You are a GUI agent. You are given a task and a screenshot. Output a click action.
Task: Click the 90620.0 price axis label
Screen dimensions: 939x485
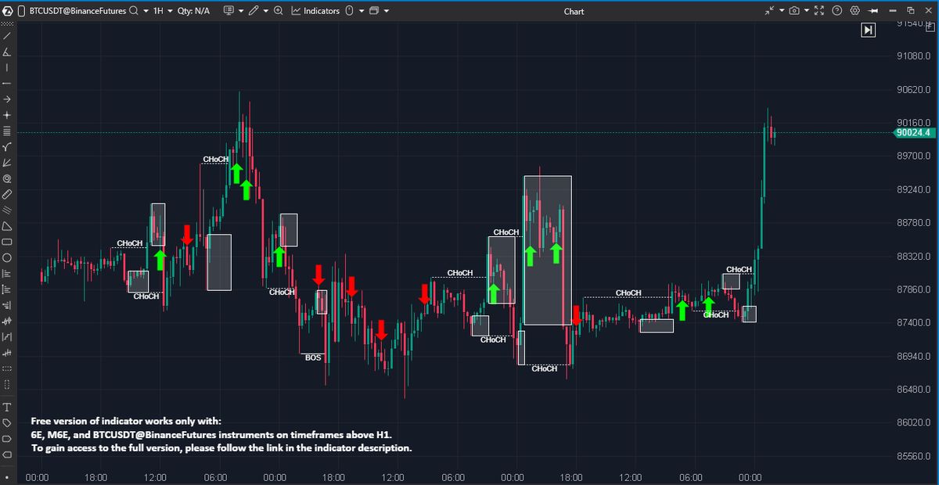[x=913, y=90]
